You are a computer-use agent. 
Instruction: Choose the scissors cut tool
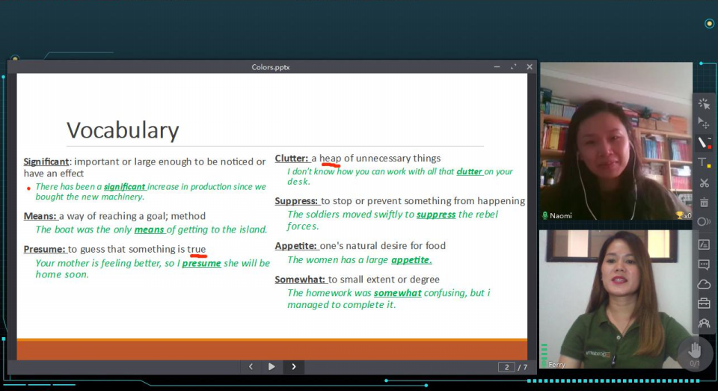coord(704,182)
